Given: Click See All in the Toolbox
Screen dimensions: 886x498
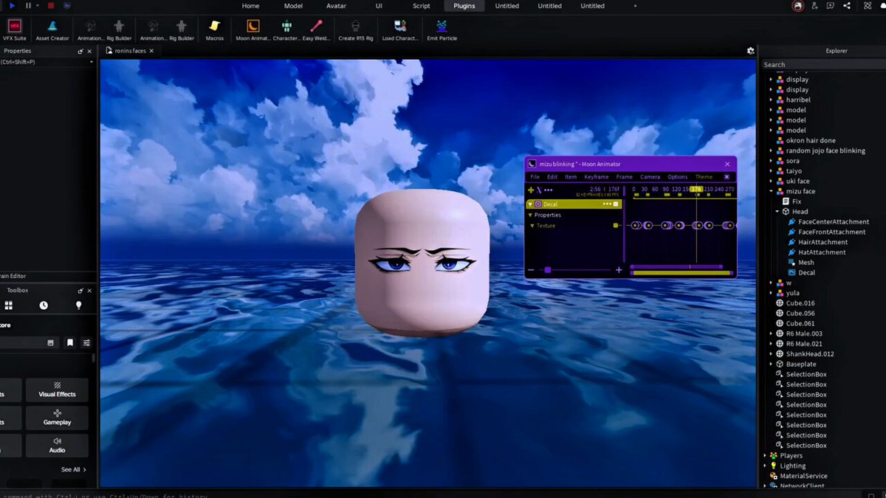Looking at the screenshot, I should pyautogui.click(x=73, y=469).
